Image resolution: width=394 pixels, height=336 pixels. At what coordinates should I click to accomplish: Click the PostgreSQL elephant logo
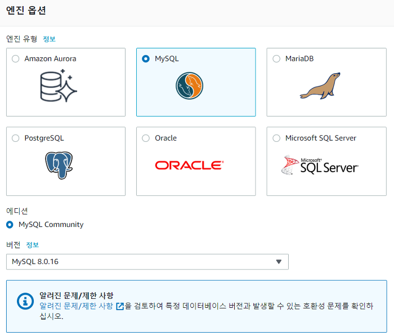tap(59, 165)
